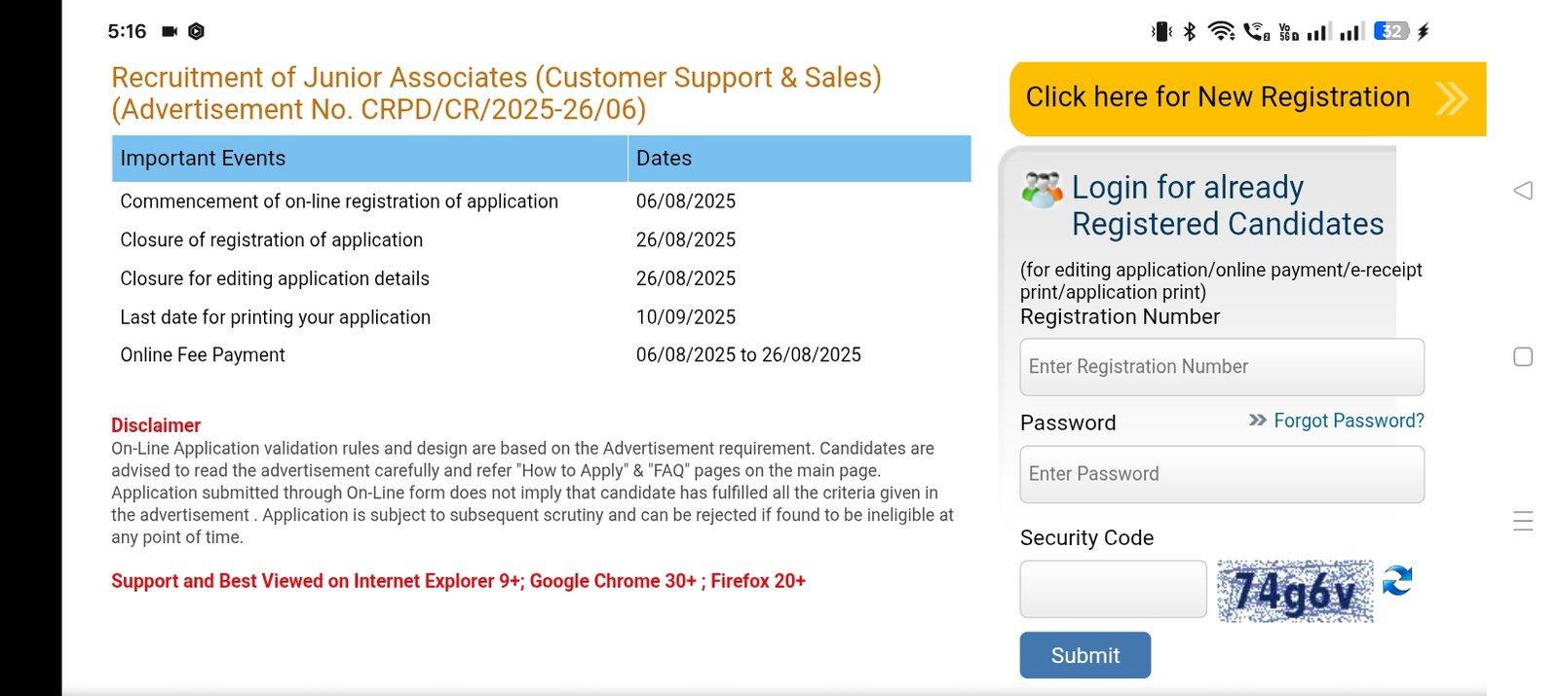The height and width of the screenshot is (696, 1559).
Task: Tap the Android recent apps menu icon
Action: pyautogui.click(x=1523, y=521)
